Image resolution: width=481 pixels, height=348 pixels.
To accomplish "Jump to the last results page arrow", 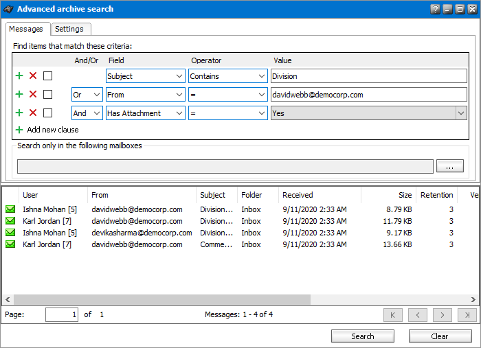I will 467,315.
